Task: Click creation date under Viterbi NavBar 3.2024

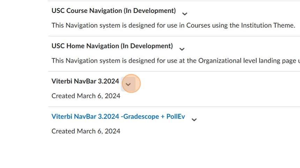Action: click(x=86, y=96)
